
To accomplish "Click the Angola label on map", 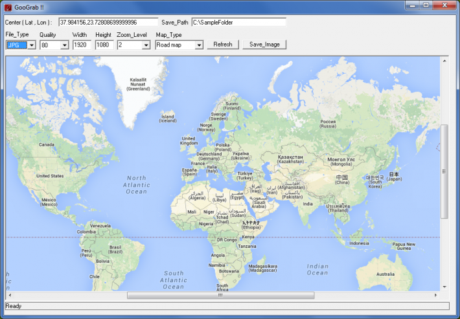I will click(218, 255).
